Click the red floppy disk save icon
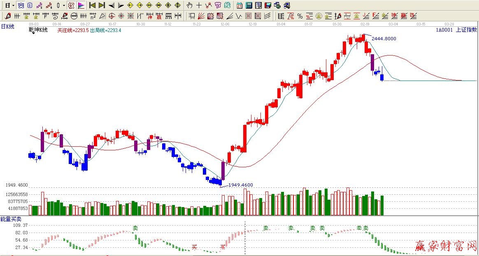This screenshot has width=479, height=256. pyautogui.click(x=268, y=5)
